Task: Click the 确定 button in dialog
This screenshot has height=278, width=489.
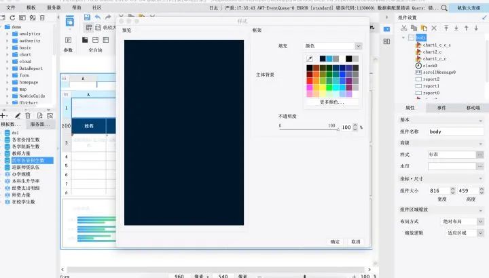Action: (x=335, y=241)
